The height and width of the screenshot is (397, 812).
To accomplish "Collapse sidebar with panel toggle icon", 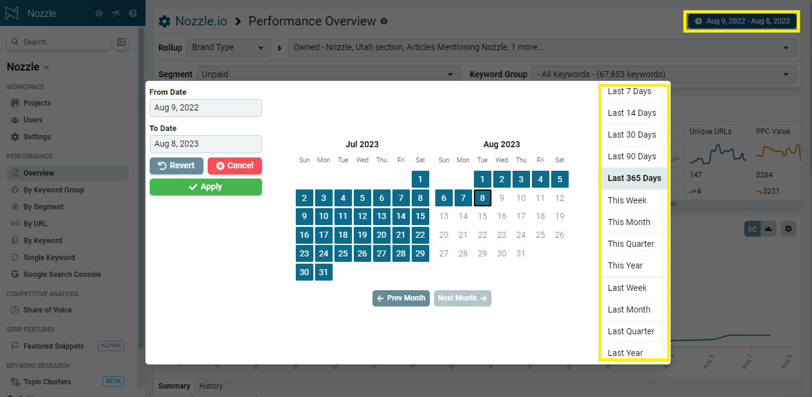I will (x=121, y=42).
